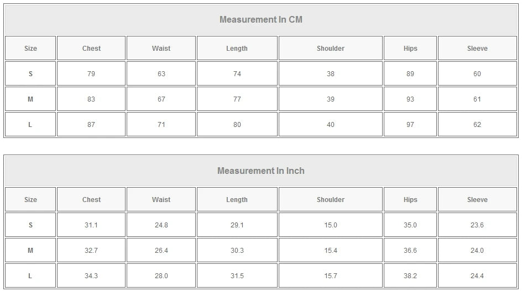Screen dimensions: 522x292
Task: Click the "Measurement In Inch" table title
Action: (x=261, y=171)
